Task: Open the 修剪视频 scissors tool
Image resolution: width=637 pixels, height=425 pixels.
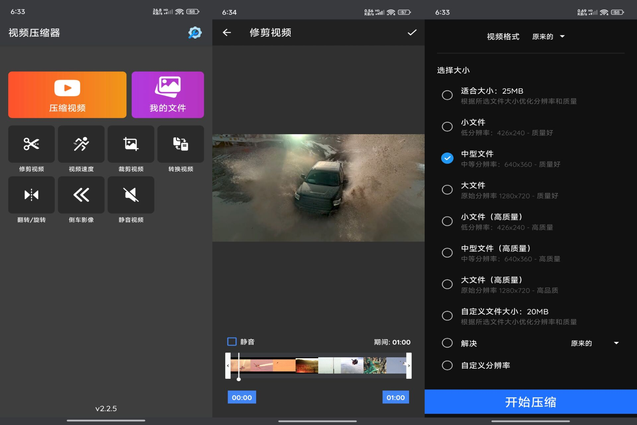Action: (x=32, y=144)
